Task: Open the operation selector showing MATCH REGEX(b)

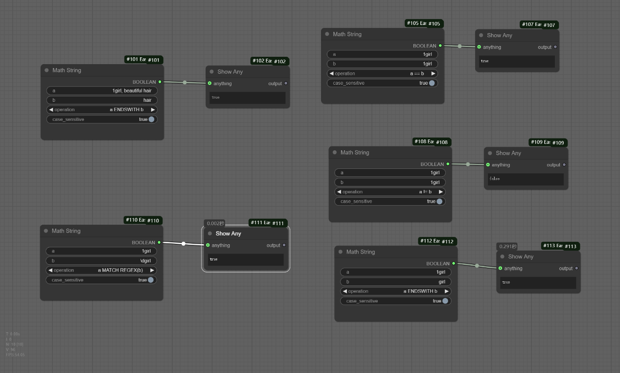Action: click(101, 270)
